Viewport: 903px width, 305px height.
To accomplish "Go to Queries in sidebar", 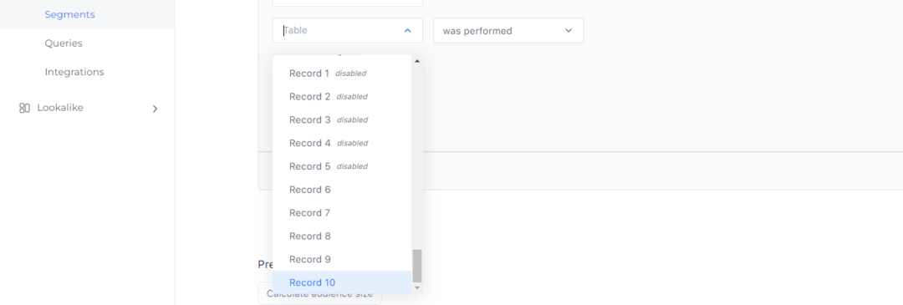I will tap(64, 43).
